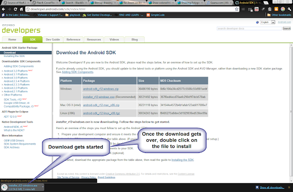This screenshot has width=293, height=192.
Task: Open the Android NDK, r6 link
Action: (13, 127)
